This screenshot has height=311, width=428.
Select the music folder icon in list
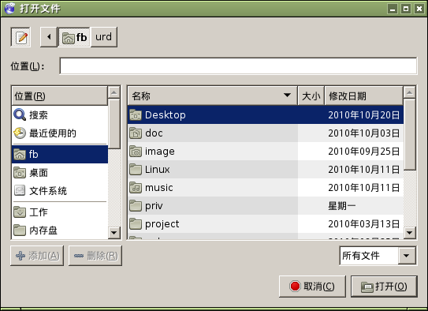(x=136, y=188)
